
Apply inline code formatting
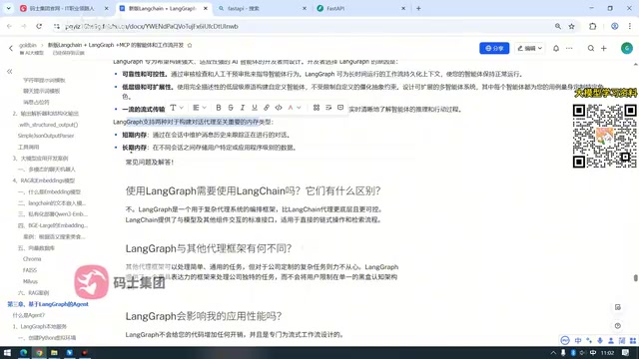coord(279,108)
